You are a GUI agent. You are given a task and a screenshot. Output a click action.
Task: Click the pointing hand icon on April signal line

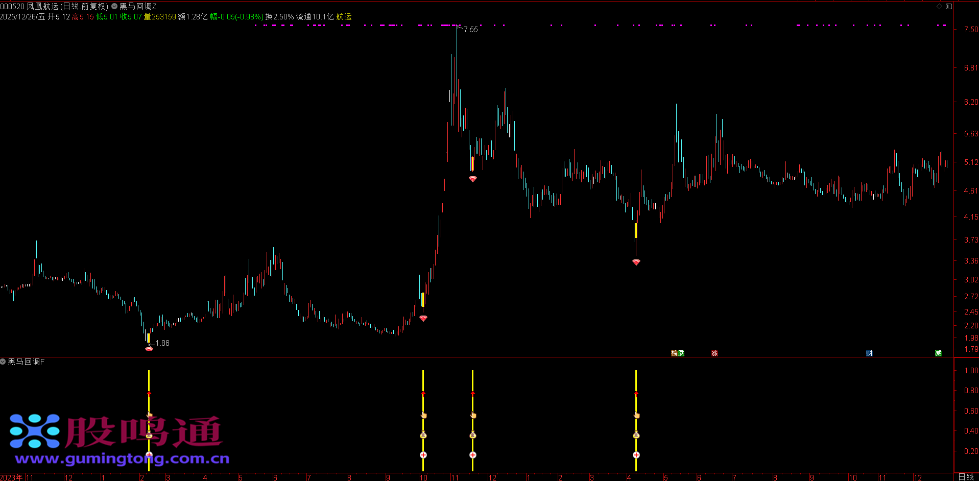point(636,415)
